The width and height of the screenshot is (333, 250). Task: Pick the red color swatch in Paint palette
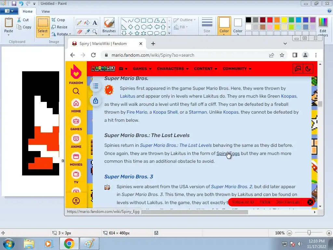click(x=270, y=20)
